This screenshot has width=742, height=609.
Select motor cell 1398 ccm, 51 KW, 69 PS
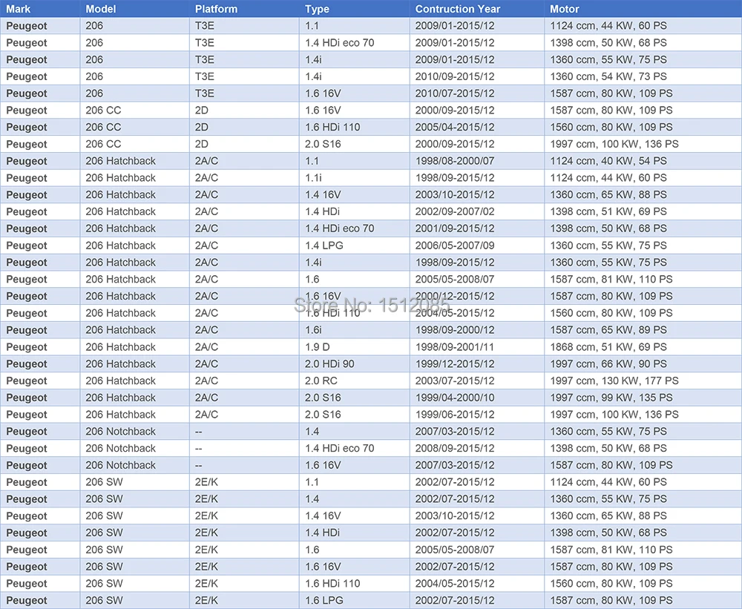pyautogui.click(x=608, y=211)
